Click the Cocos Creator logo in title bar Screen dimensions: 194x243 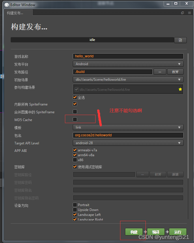(x=7, y=5)
